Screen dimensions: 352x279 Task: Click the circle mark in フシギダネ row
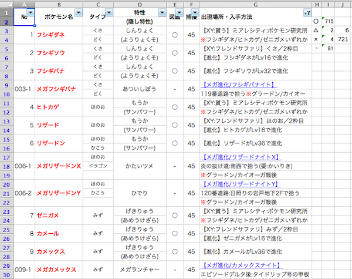point(175,35)
